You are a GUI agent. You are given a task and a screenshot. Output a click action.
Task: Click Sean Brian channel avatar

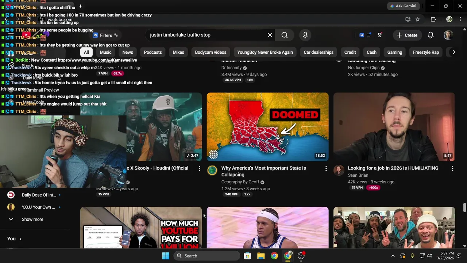click(x=339, y=170)
